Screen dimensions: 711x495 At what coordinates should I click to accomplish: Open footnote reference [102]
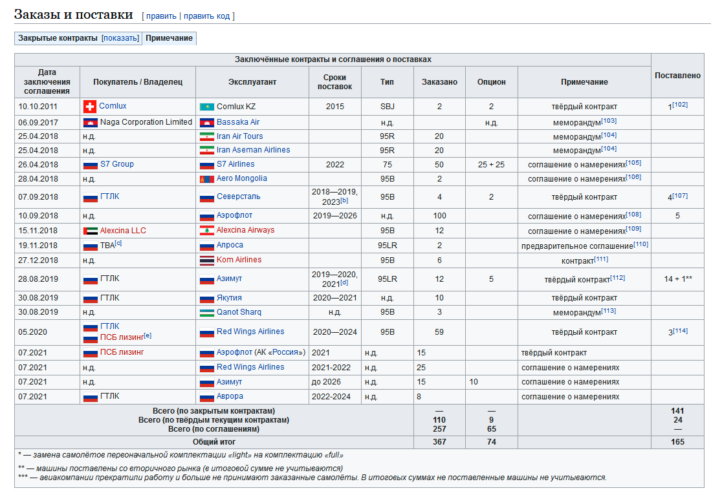[x=680, y=105]
